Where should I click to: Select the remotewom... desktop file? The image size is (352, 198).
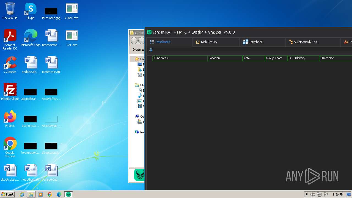[x=51, y=121]
